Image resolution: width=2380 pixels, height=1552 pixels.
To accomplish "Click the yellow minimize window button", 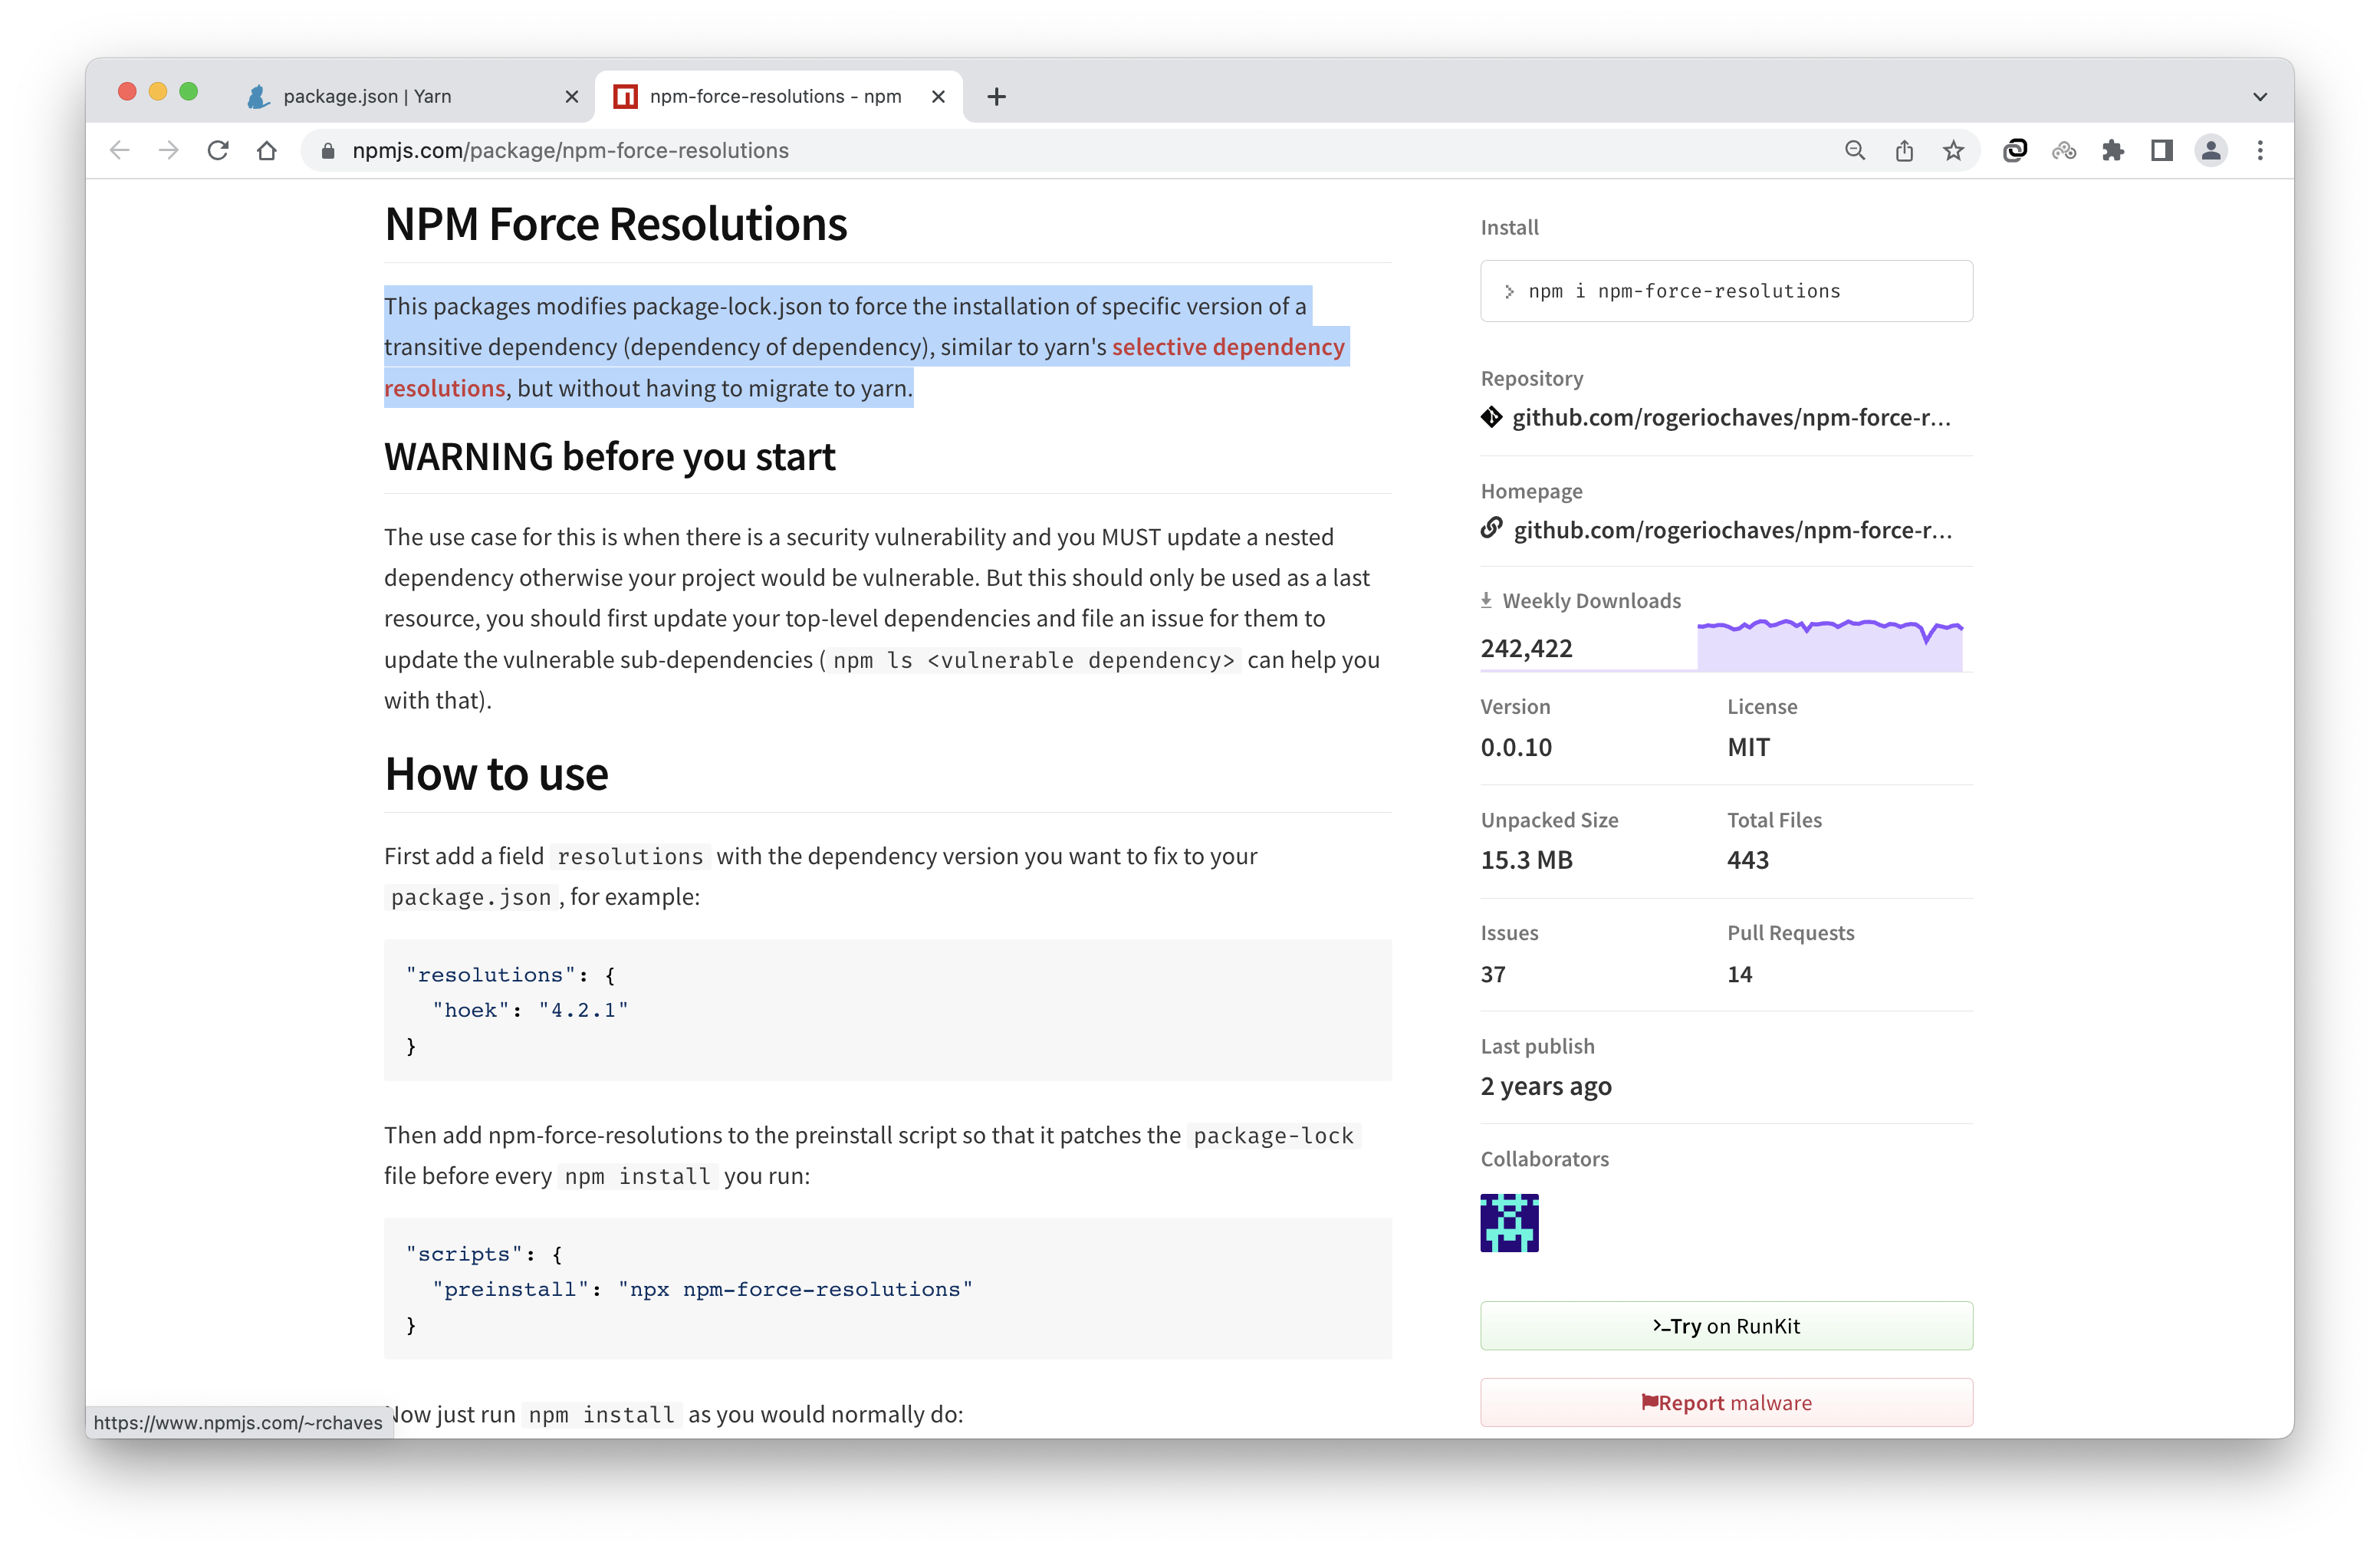I will click(158, 92).
